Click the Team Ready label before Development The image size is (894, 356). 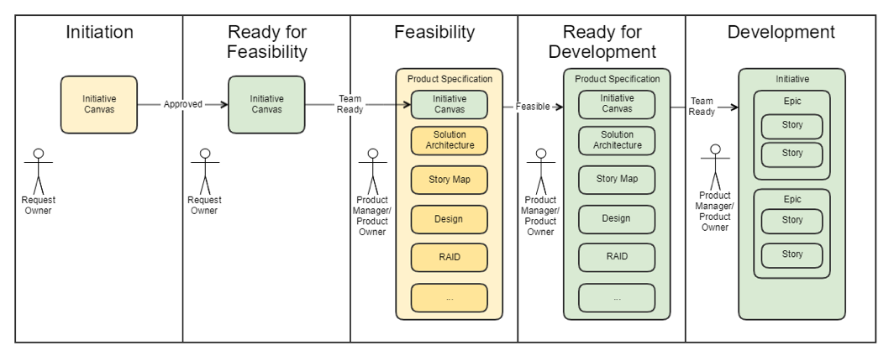(x=702, y=107)
